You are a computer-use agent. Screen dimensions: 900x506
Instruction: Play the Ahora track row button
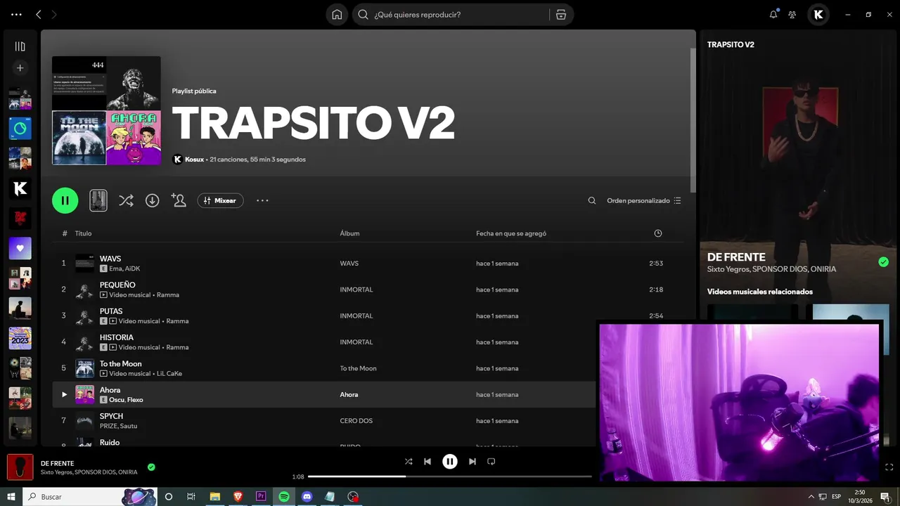[64, 394]
